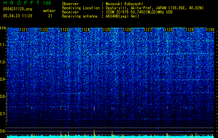This screenshot has height=138, width=218.
Task: Click the 1.1 kHz axis label
Action: [x=3, y=45]
